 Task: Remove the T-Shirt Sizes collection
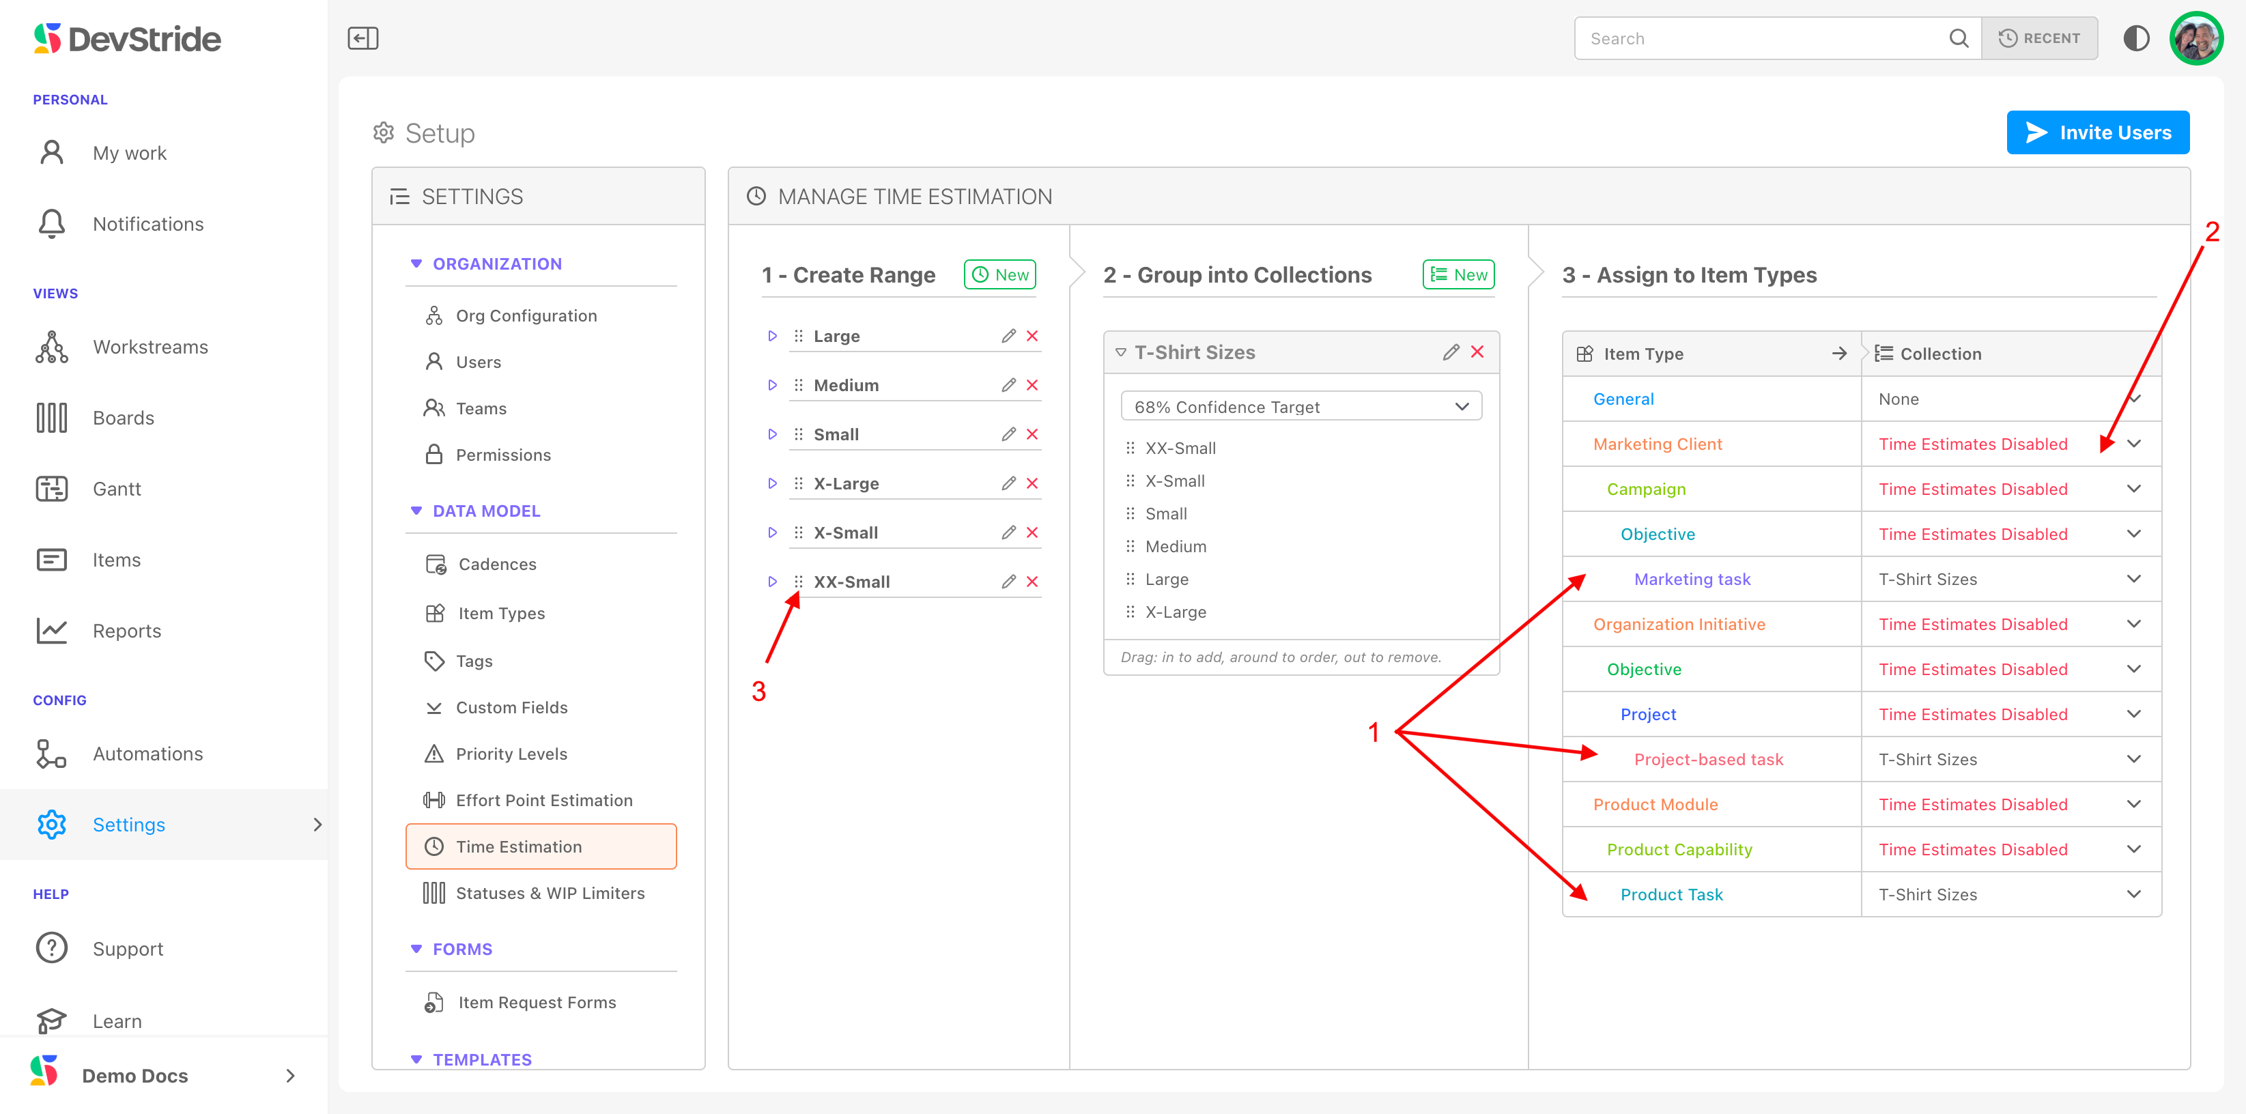coord(1477,352)
